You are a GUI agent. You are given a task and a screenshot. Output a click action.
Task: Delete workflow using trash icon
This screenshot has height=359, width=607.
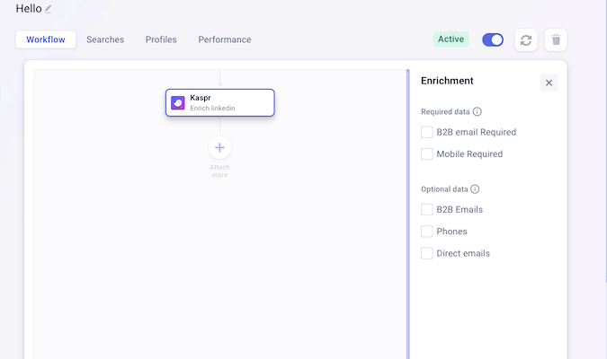click(x=556, y=39)
